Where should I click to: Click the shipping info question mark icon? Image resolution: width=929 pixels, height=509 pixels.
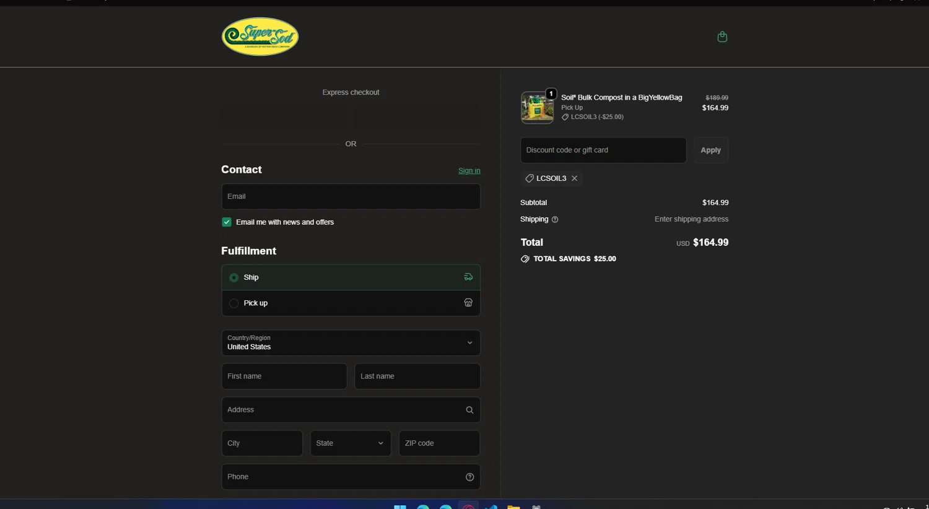(x=555, y=219)
